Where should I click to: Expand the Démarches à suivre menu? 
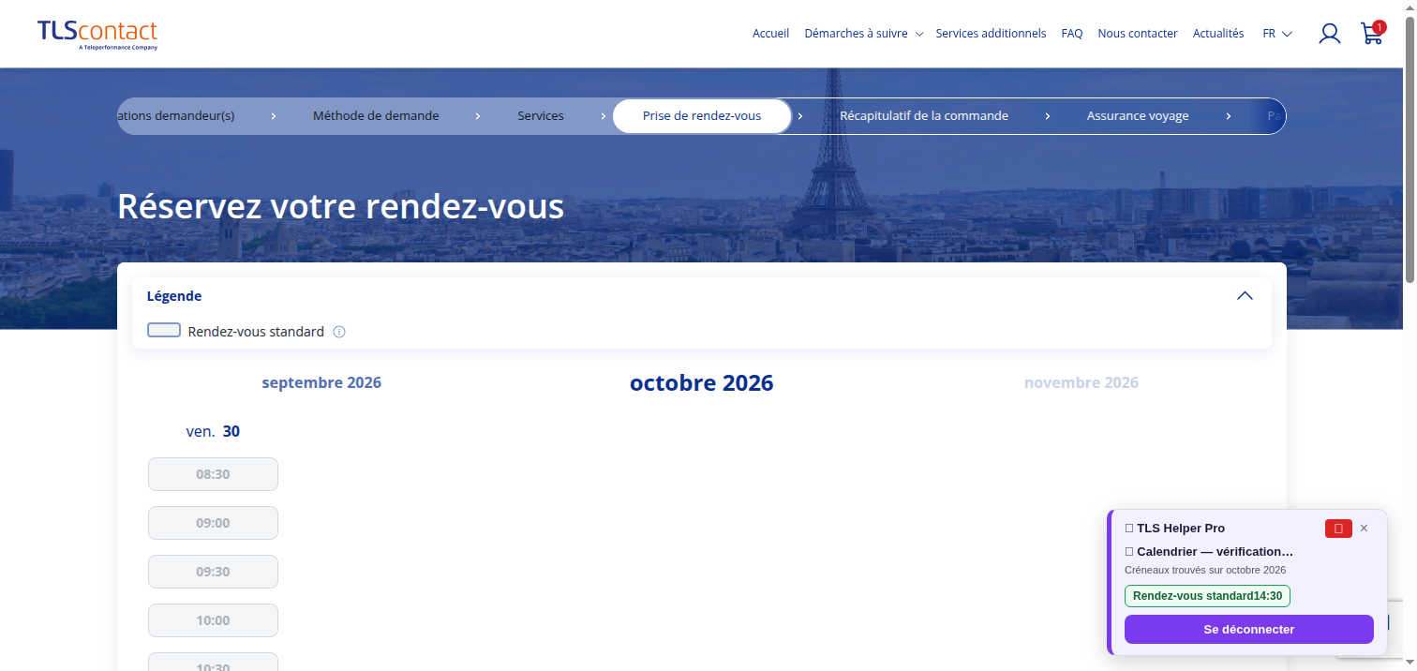point(863,34)
